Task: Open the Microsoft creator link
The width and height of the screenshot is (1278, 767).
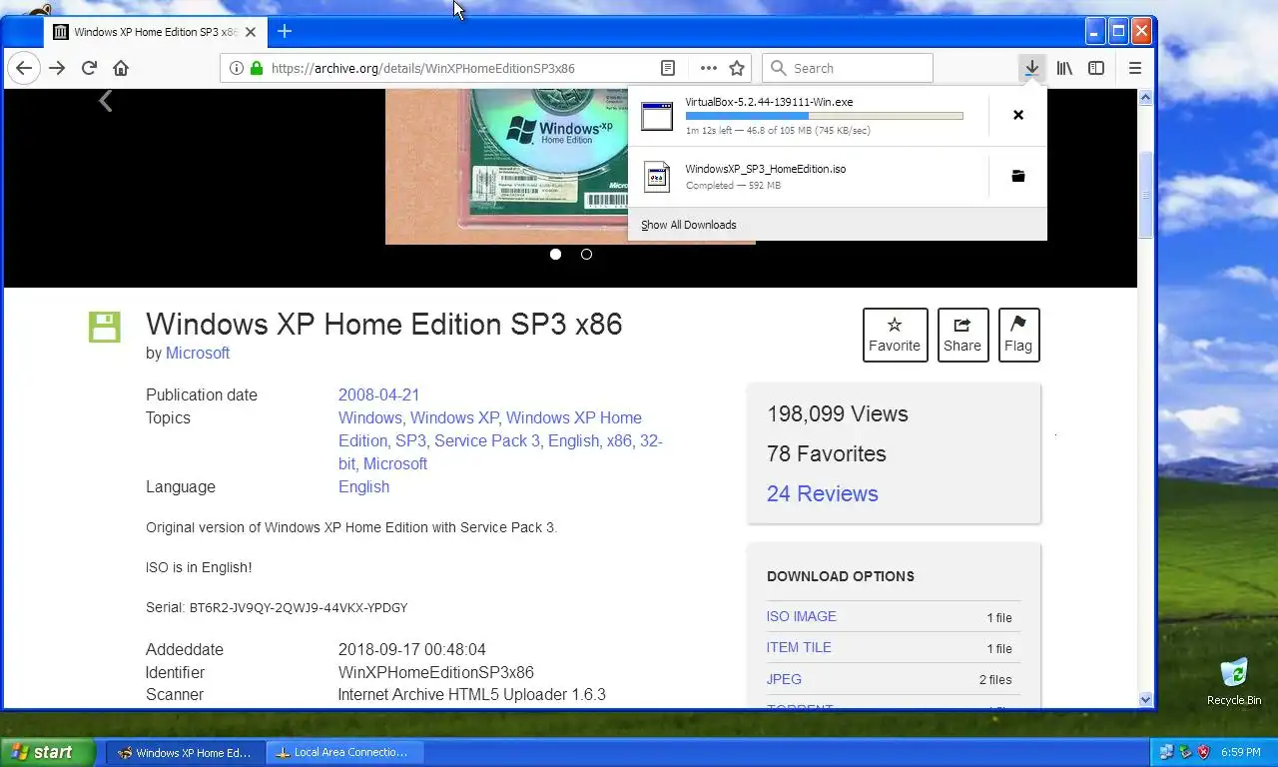Action: pos(198,353)
